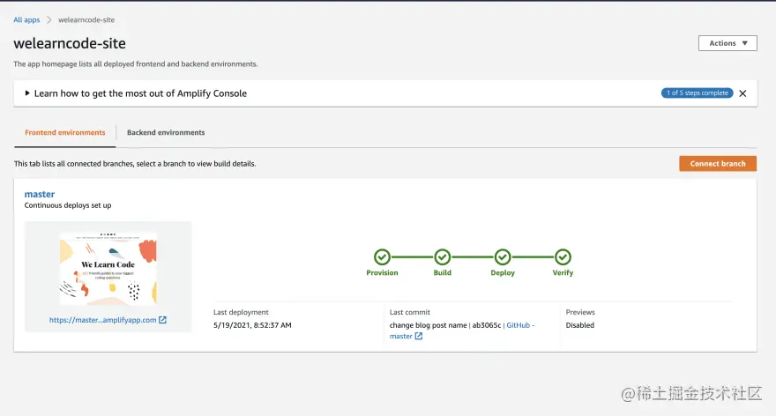Open the master branch link
This screenshot has width=776, height=416.
click(x=40, y=194)
